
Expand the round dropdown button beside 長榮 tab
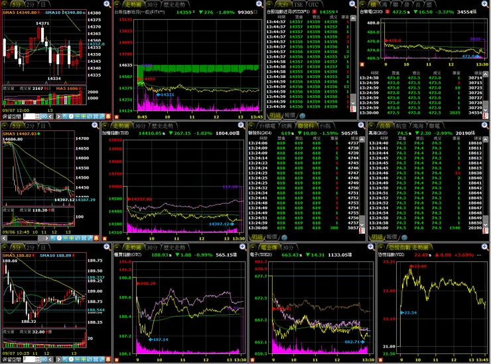coord(372,126)
